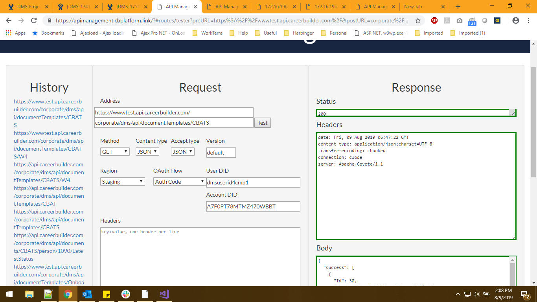Open Sticky Notes from the taskbar
The image size is (537, 302).
click(106, 294)
